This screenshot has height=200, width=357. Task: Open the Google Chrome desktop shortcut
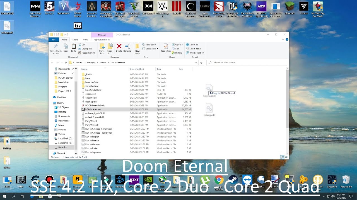coord(219,183)
